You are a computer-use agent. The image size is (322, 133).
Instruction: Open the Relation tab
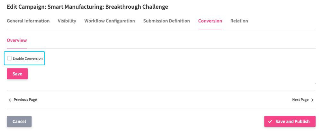(x=239, y=21)
